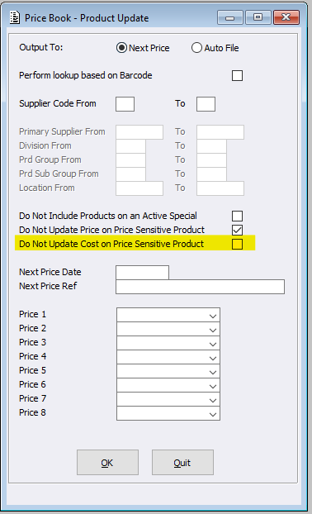Focus the Supplier Code From field

pyautogui.click(x=125, y=104)
